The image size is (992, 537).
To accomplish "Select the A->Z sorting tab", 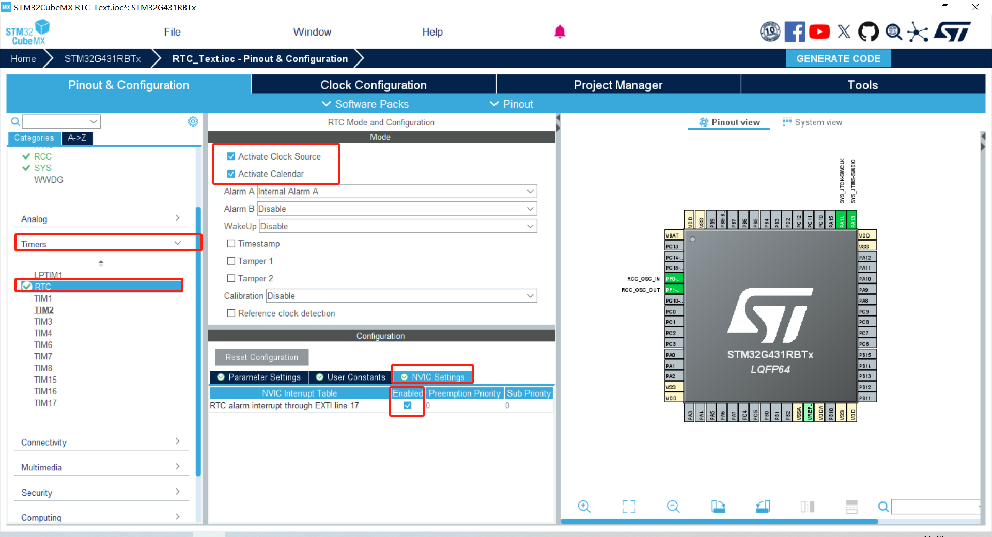I will click(x=77, y=138).
